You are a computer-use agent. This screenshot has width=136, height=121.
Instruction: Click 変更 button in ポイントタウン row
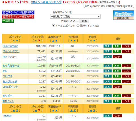coord(107,51)
